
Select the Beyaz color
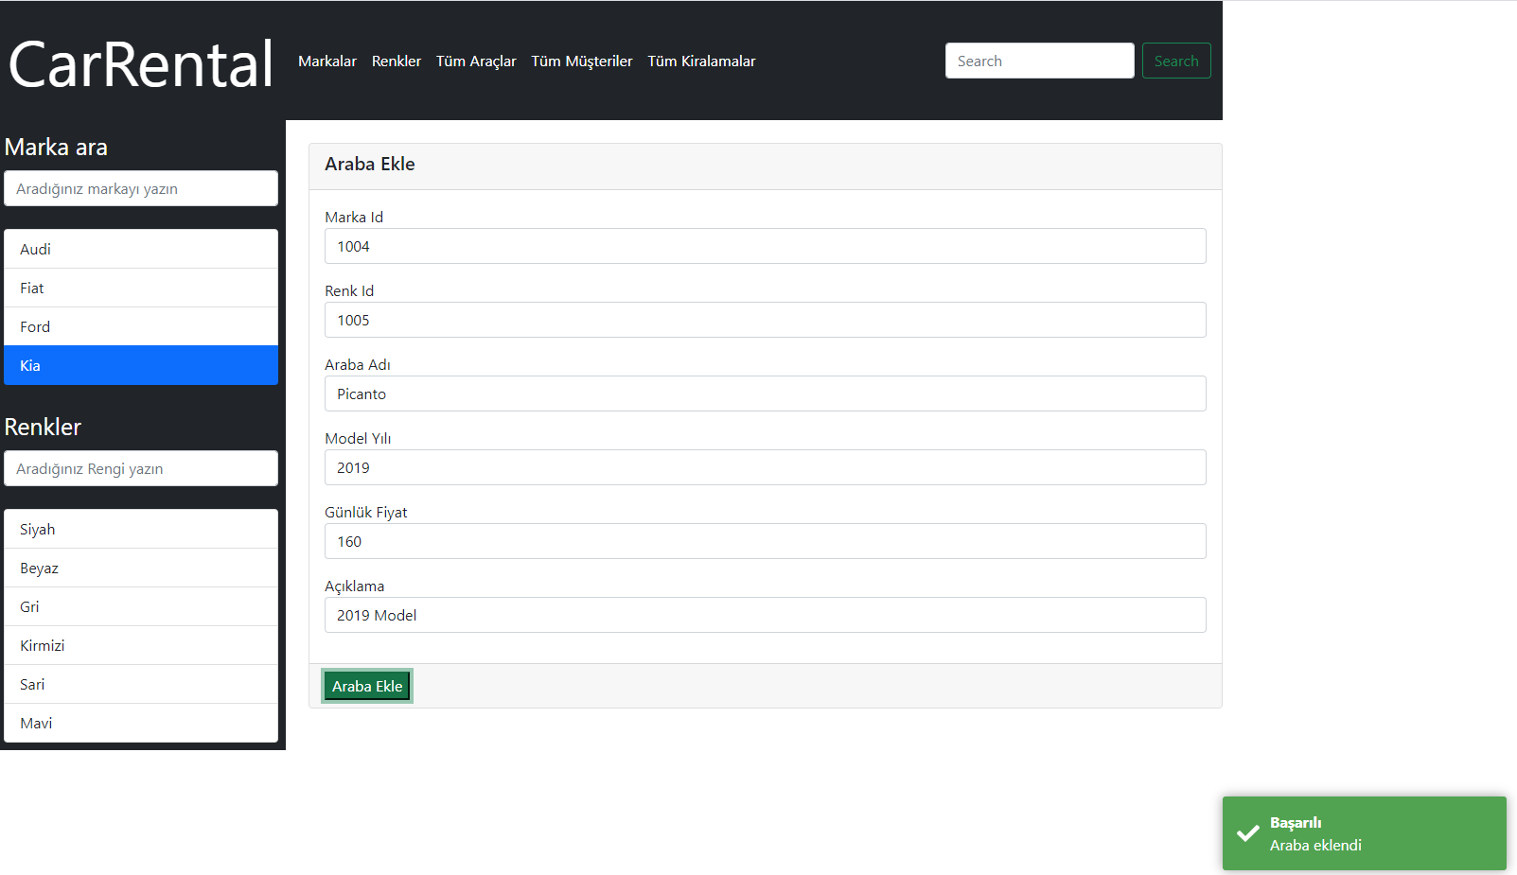140,568
